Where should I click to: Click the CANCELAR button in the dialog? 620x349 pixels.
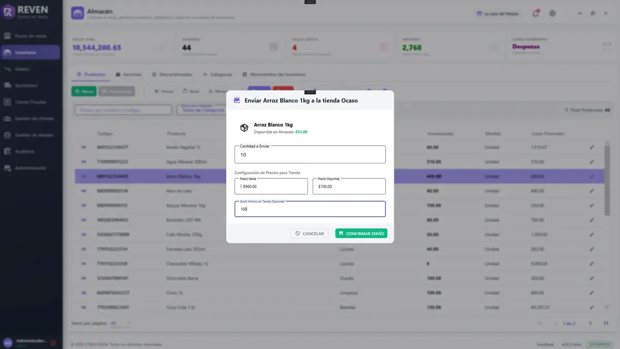309,234
